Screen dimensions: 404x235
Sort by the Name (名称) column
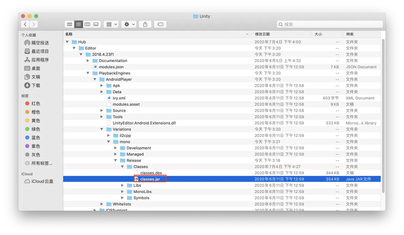pos(157,34)
